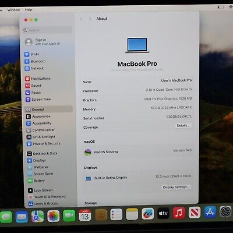Open the Window menu
This screenshot has height=233, width=233.
(13, 10)
